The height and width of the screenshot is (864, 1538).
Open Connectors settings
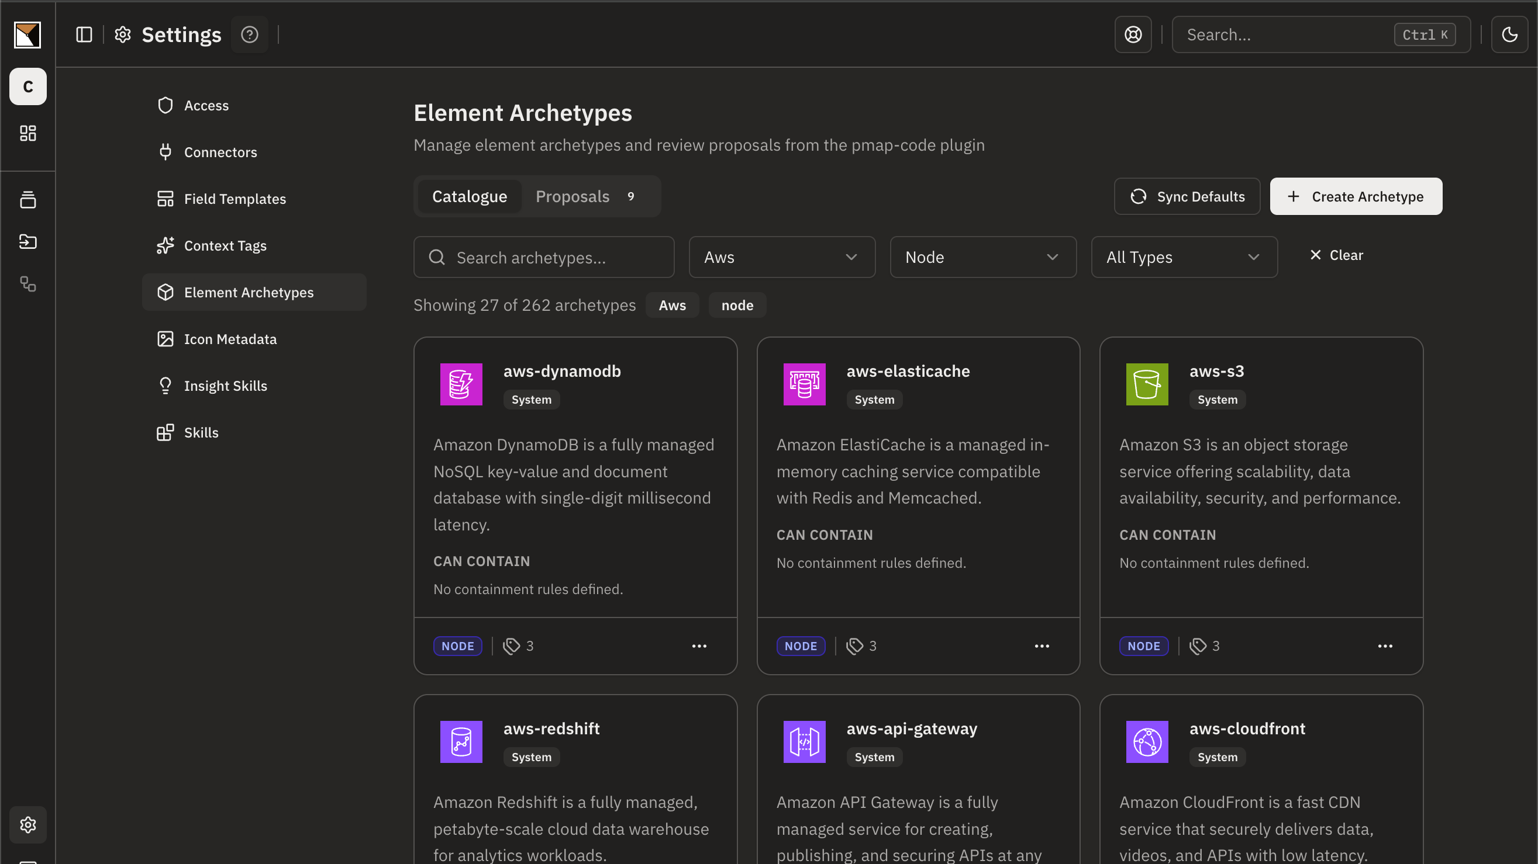point(254,152)
